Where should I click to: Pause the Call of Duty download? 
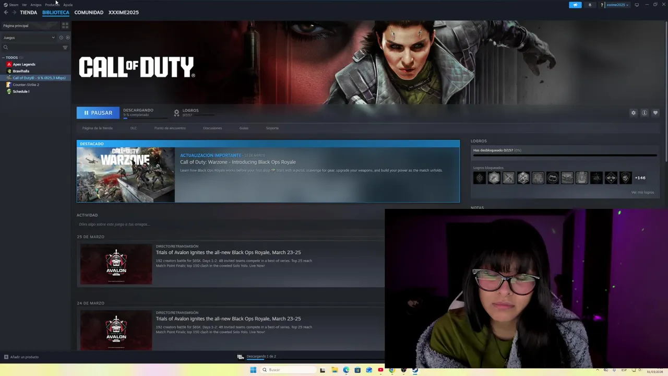98,113
